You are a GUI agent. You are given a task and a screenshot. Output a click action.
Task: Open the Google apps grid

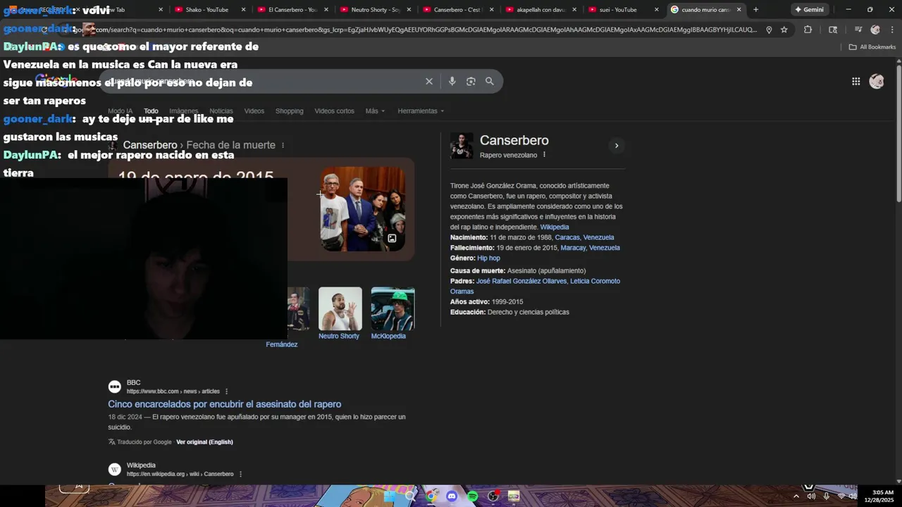(x=855, y=81)
